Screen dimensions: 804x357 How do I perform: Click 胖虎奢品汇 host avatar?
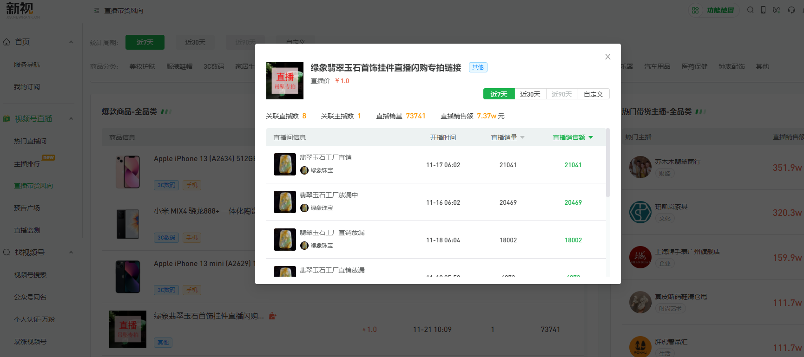click(640, 346)
